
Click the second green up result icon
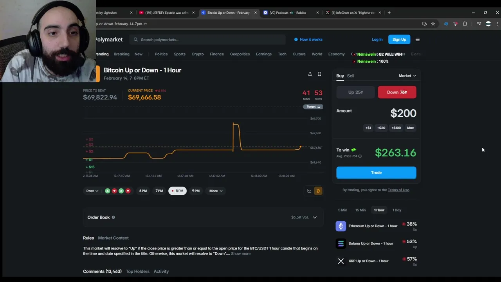point(121,191)
